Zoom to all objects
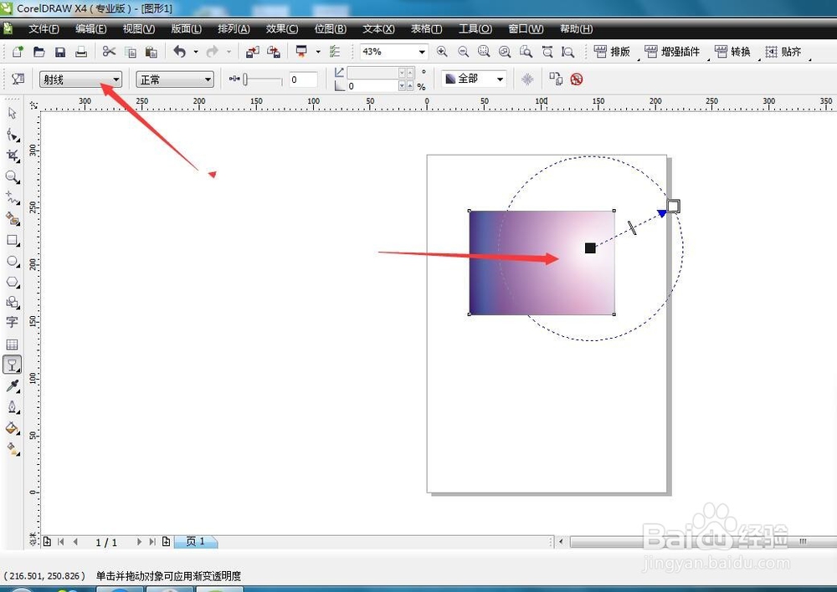 tap(505, 51)
